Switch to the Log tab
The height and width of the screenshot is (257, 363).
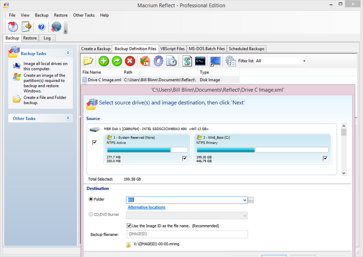point(47,38)
